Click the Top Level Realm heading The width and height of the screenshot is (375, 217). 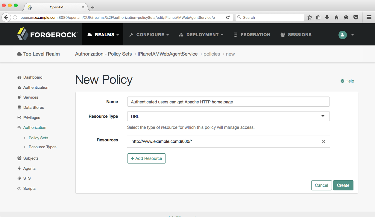point(38,54)
